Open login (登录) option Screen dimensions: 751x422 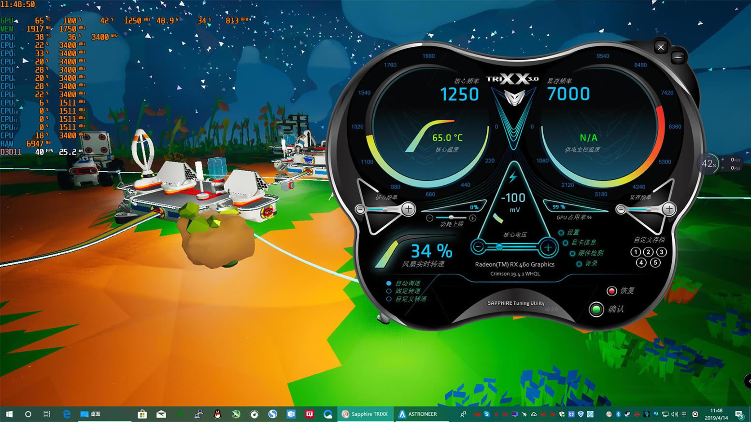(587, 264)
